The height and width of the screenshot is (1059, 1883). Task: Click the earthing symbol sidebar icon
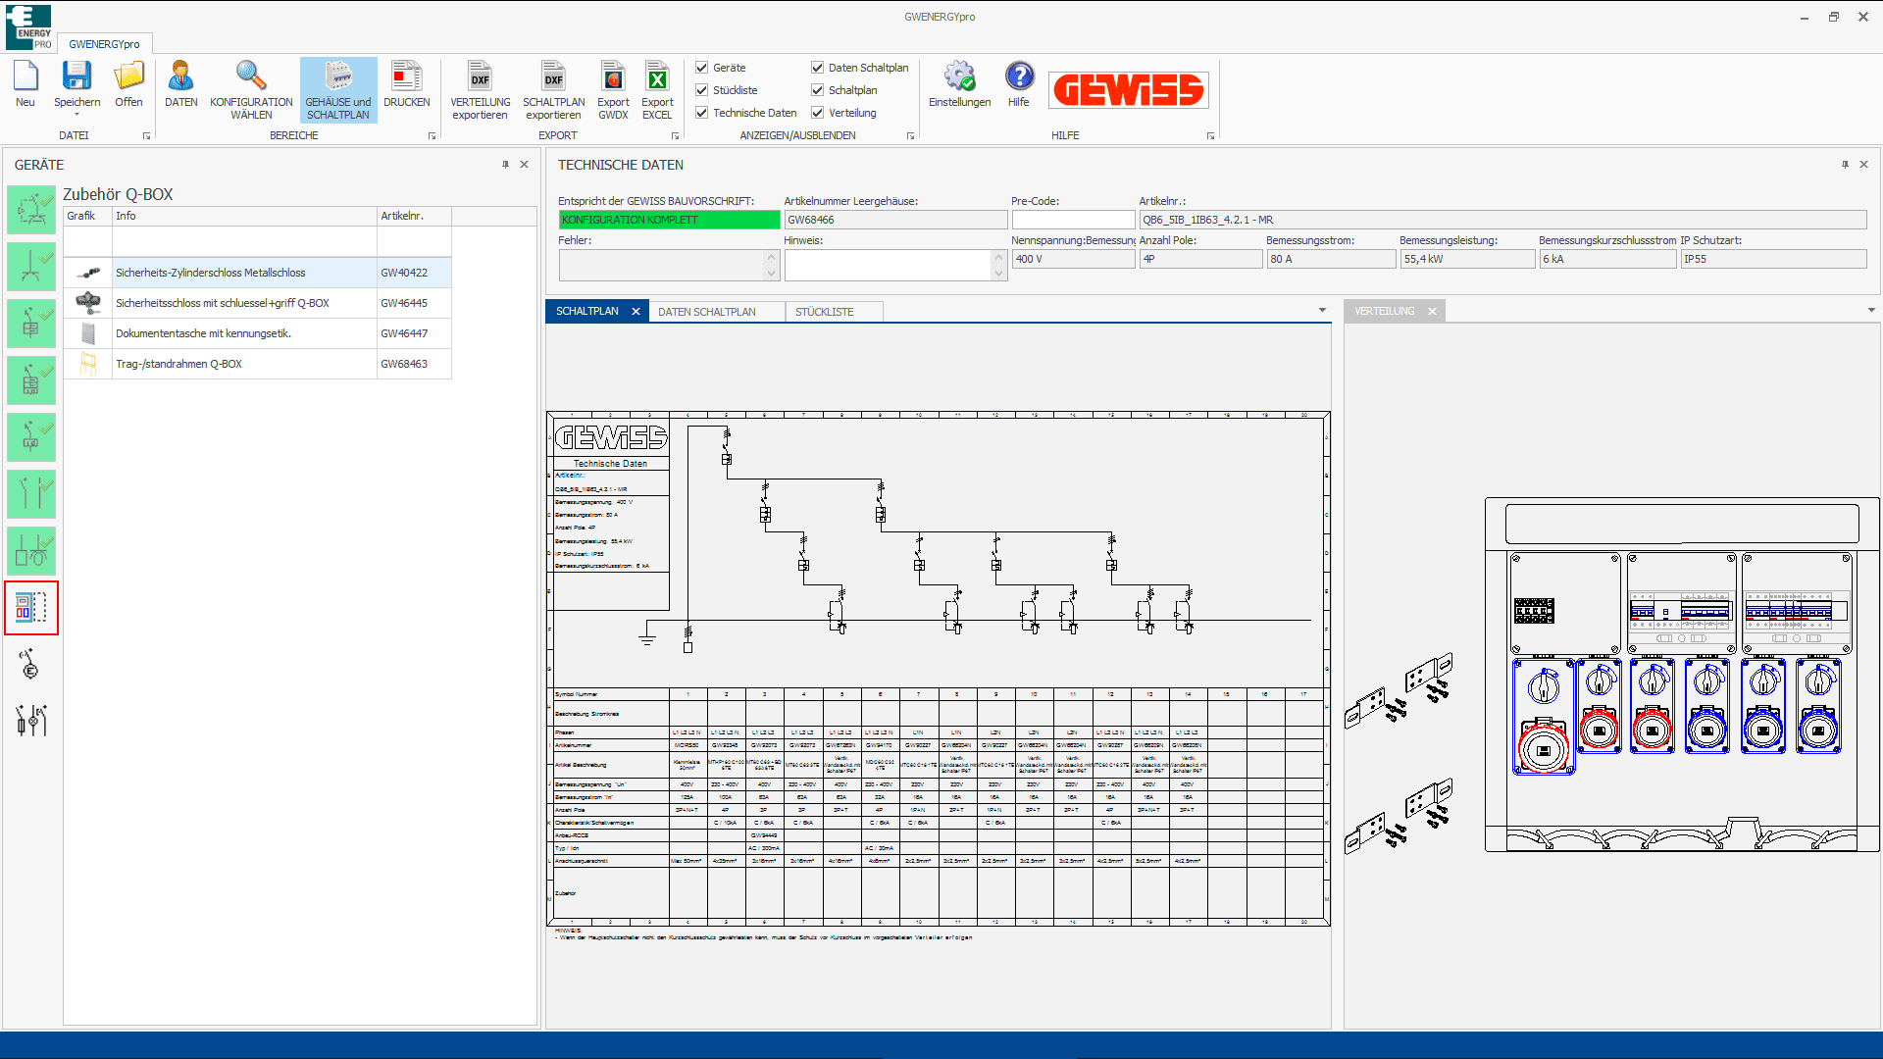[30, 664]
